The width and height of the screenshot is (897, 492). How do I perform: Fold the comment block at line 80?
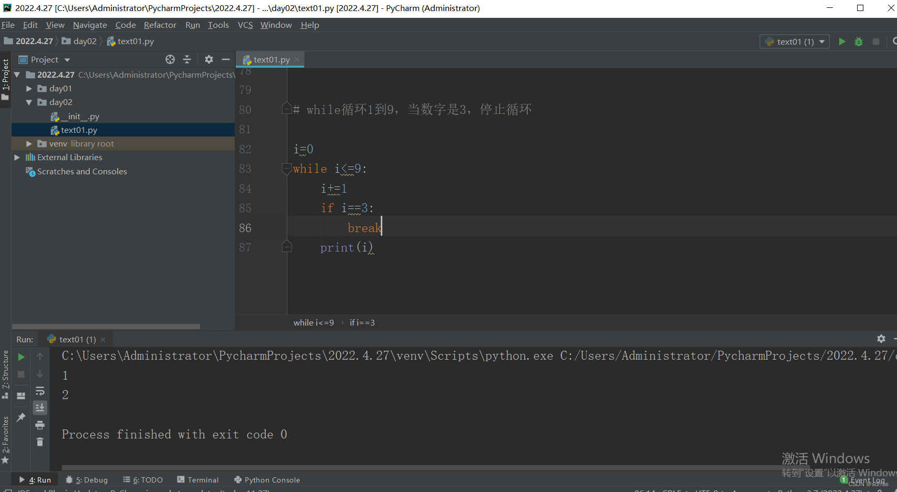click(287, 109)
